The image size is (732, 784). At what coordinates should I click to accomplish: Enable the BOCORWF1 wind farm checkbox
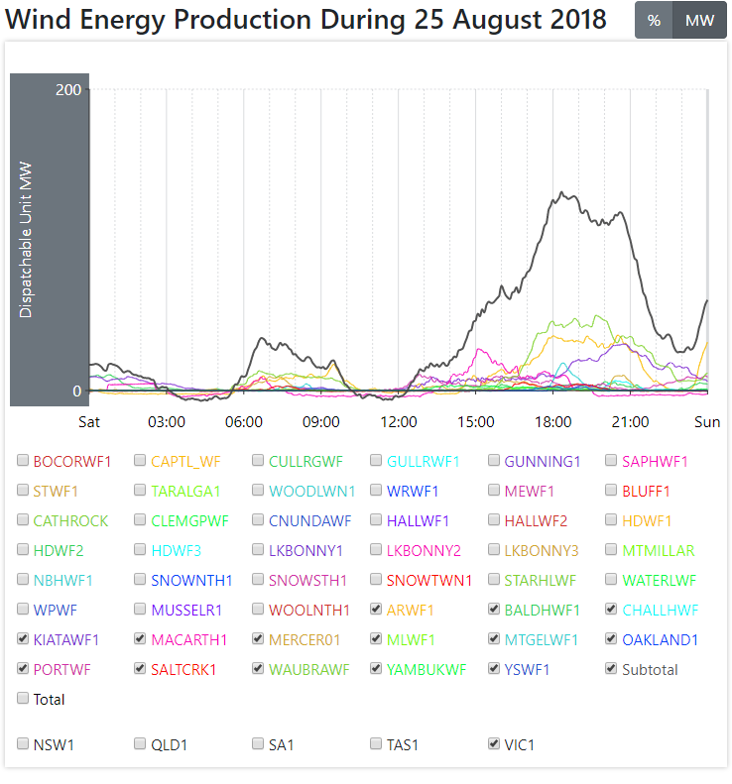[23, 461]
